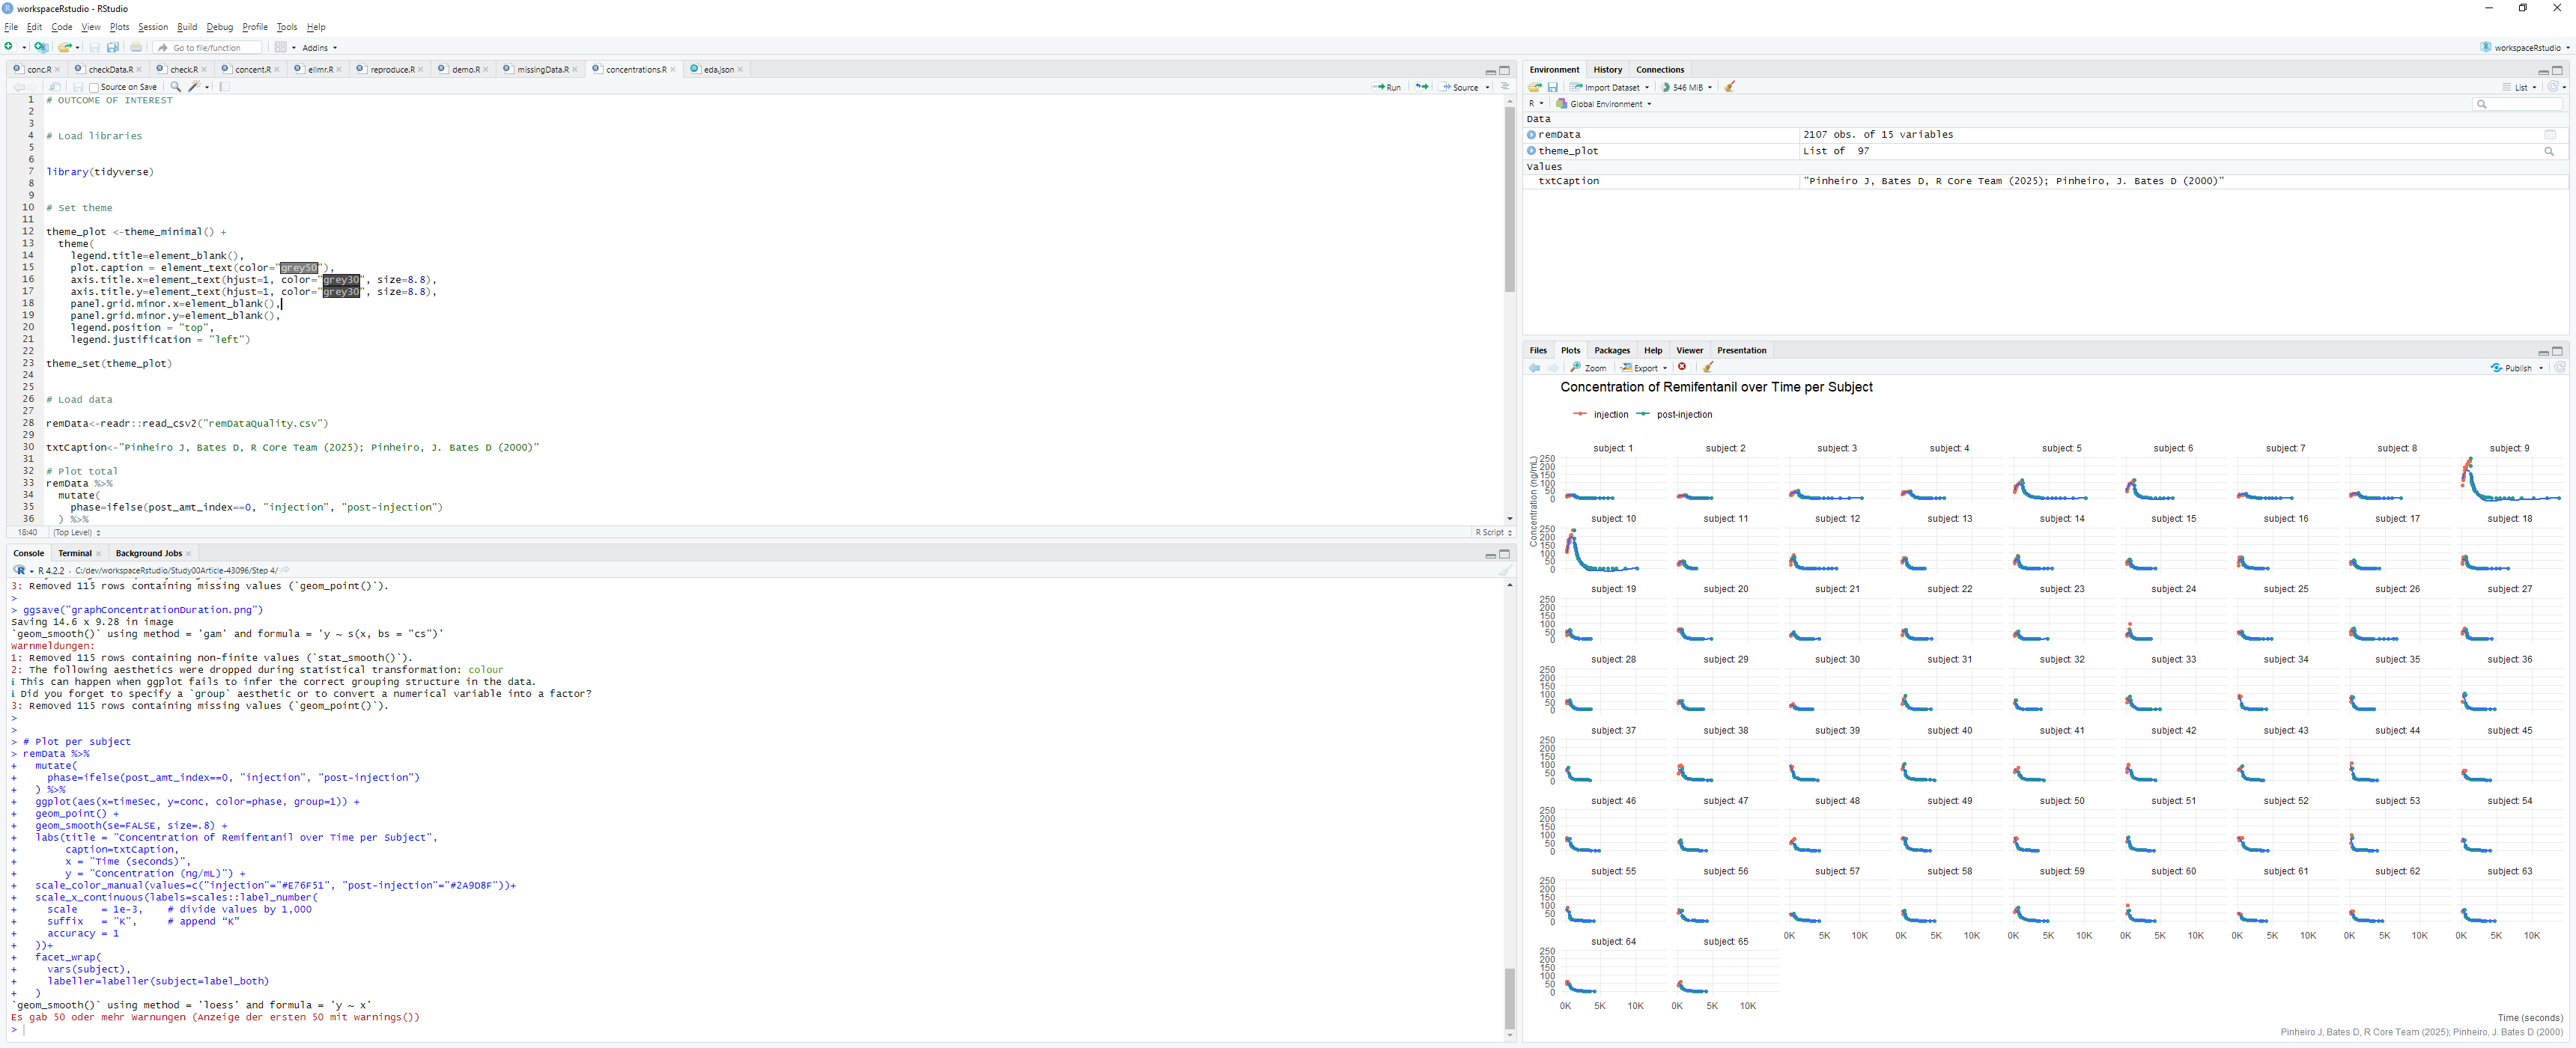Screen dimensions: 2576x1048
Task: Expand the remData object details
Action: (1531, 135)
